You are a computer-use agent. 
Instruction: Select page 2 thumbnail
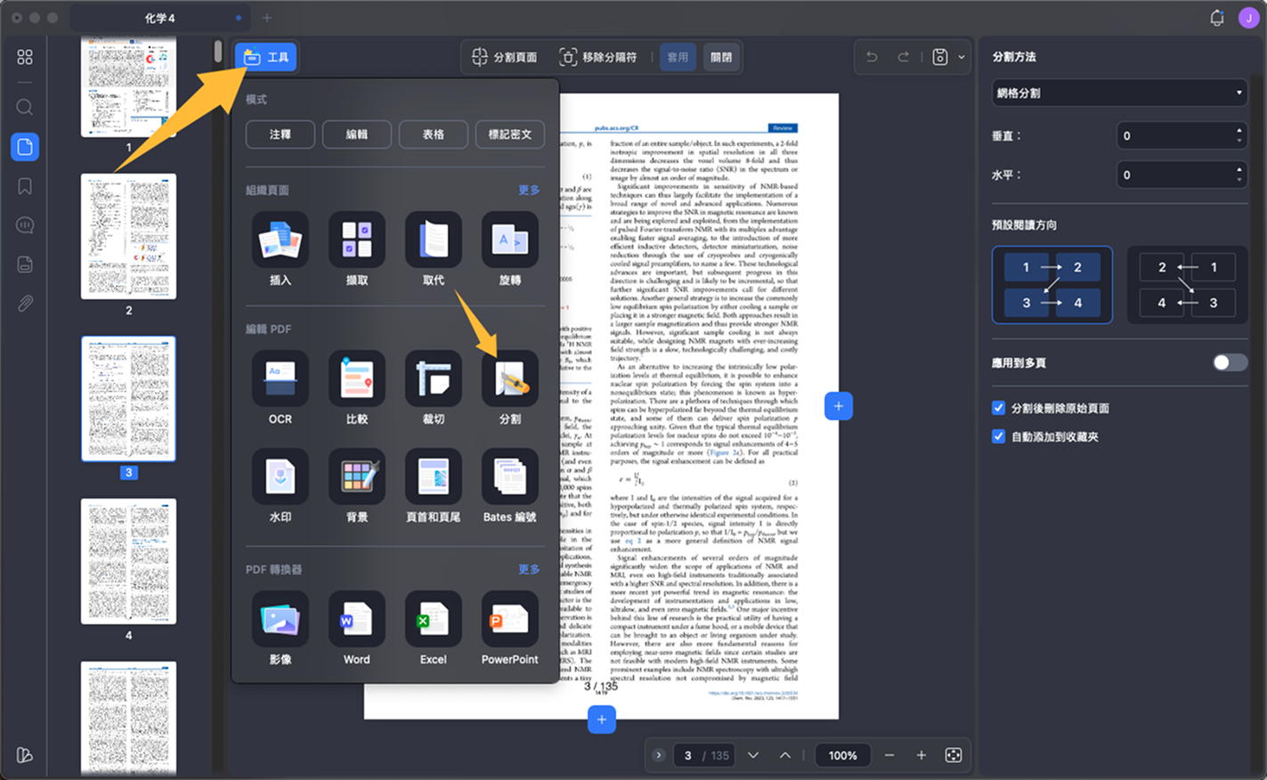128,236
